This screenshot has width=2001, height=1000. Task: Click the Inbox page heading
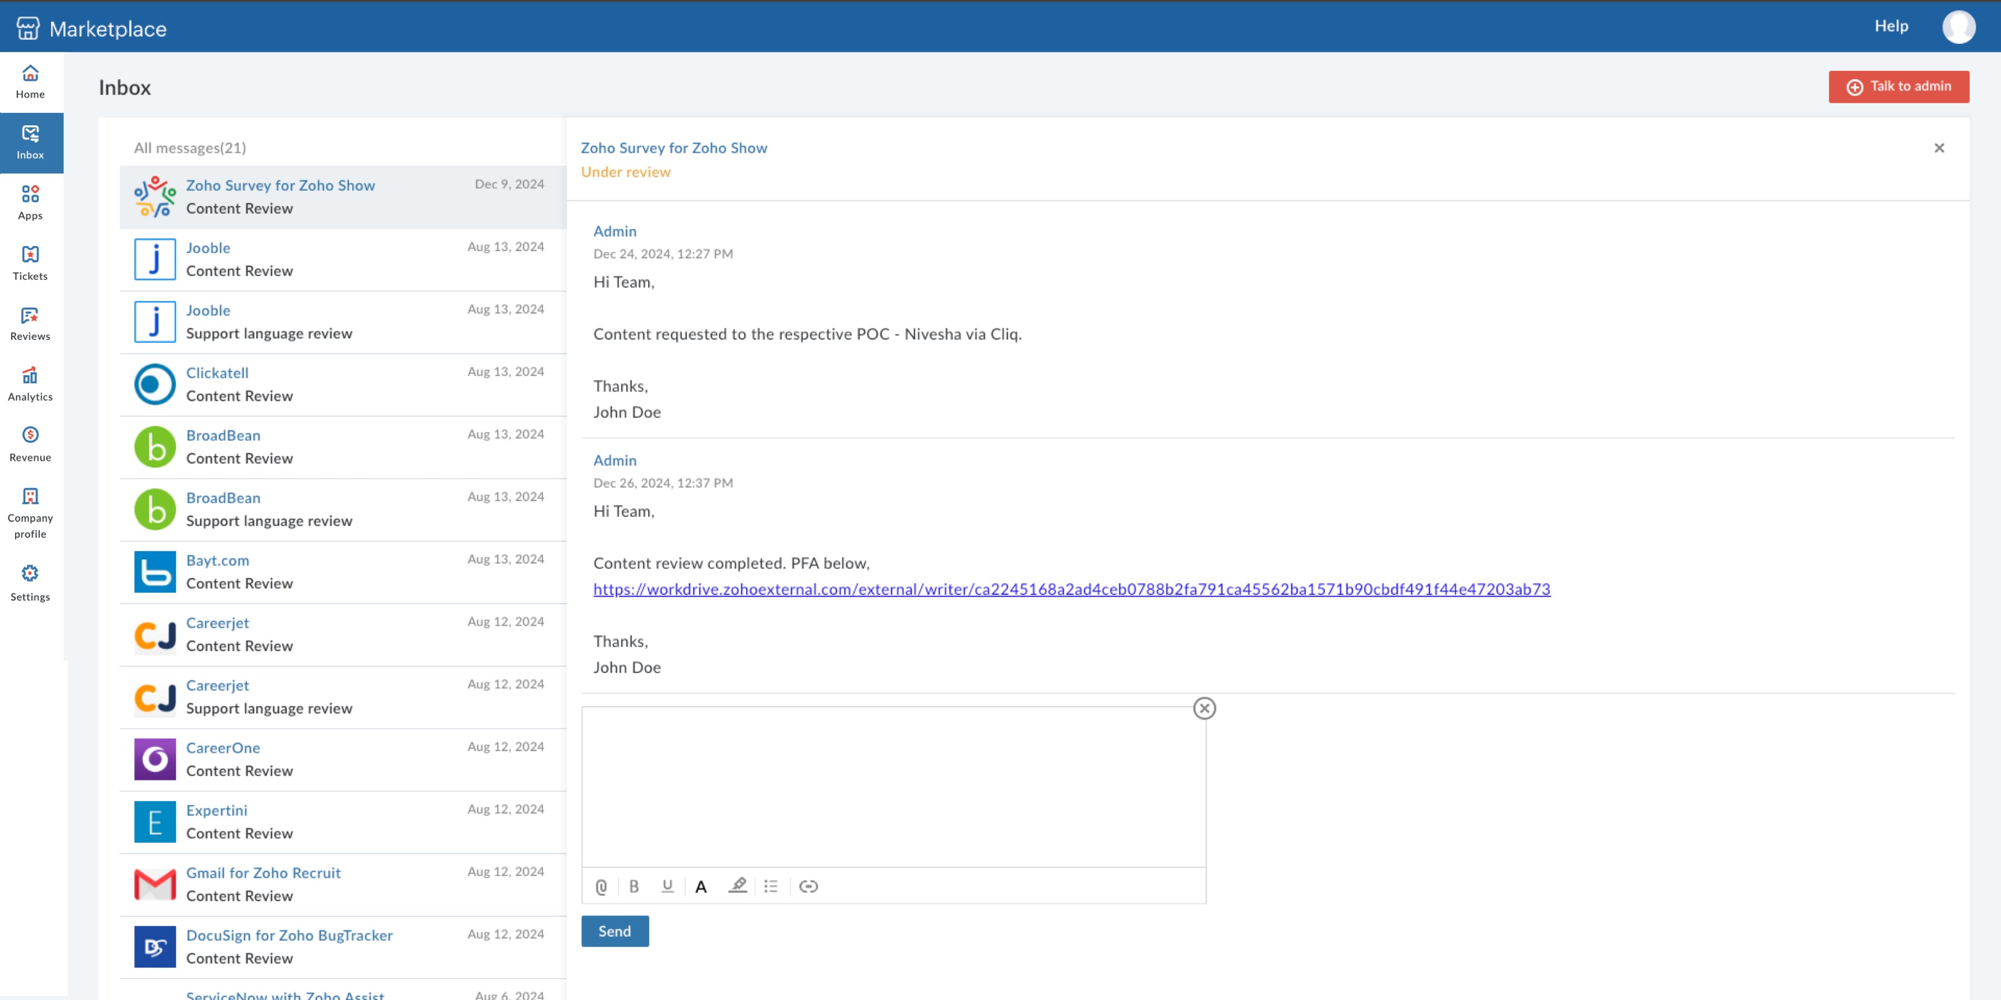pyautogui.click(x=124, y=88)
